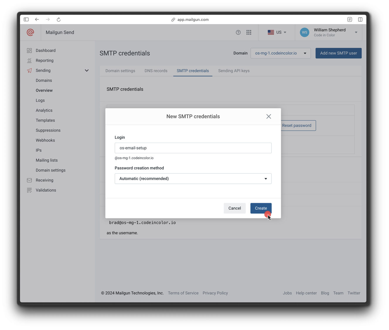Click the Reporting chart icon
This screenshot has height=330, width=389.
pyautogui.click(x=29, y=60)
